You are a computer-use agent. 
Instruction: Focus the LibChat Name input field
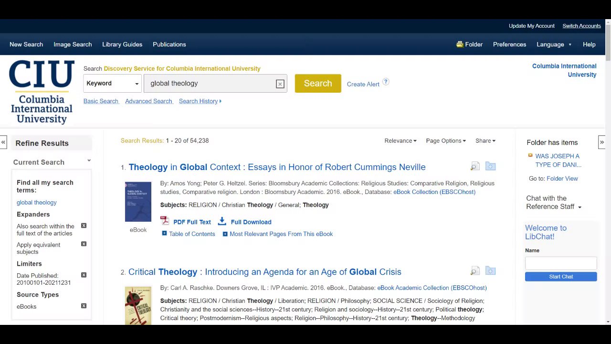point(561,263)
